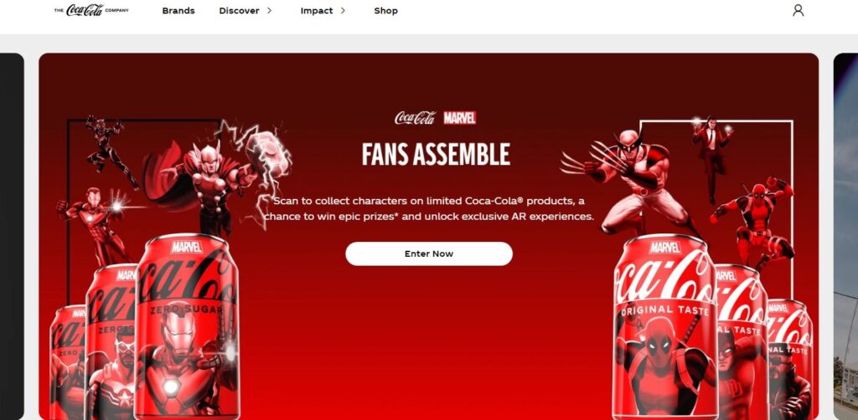Click the Iron Man Zero Sugar can
This screenshot has width=858, height=420.
coord(187,328)
